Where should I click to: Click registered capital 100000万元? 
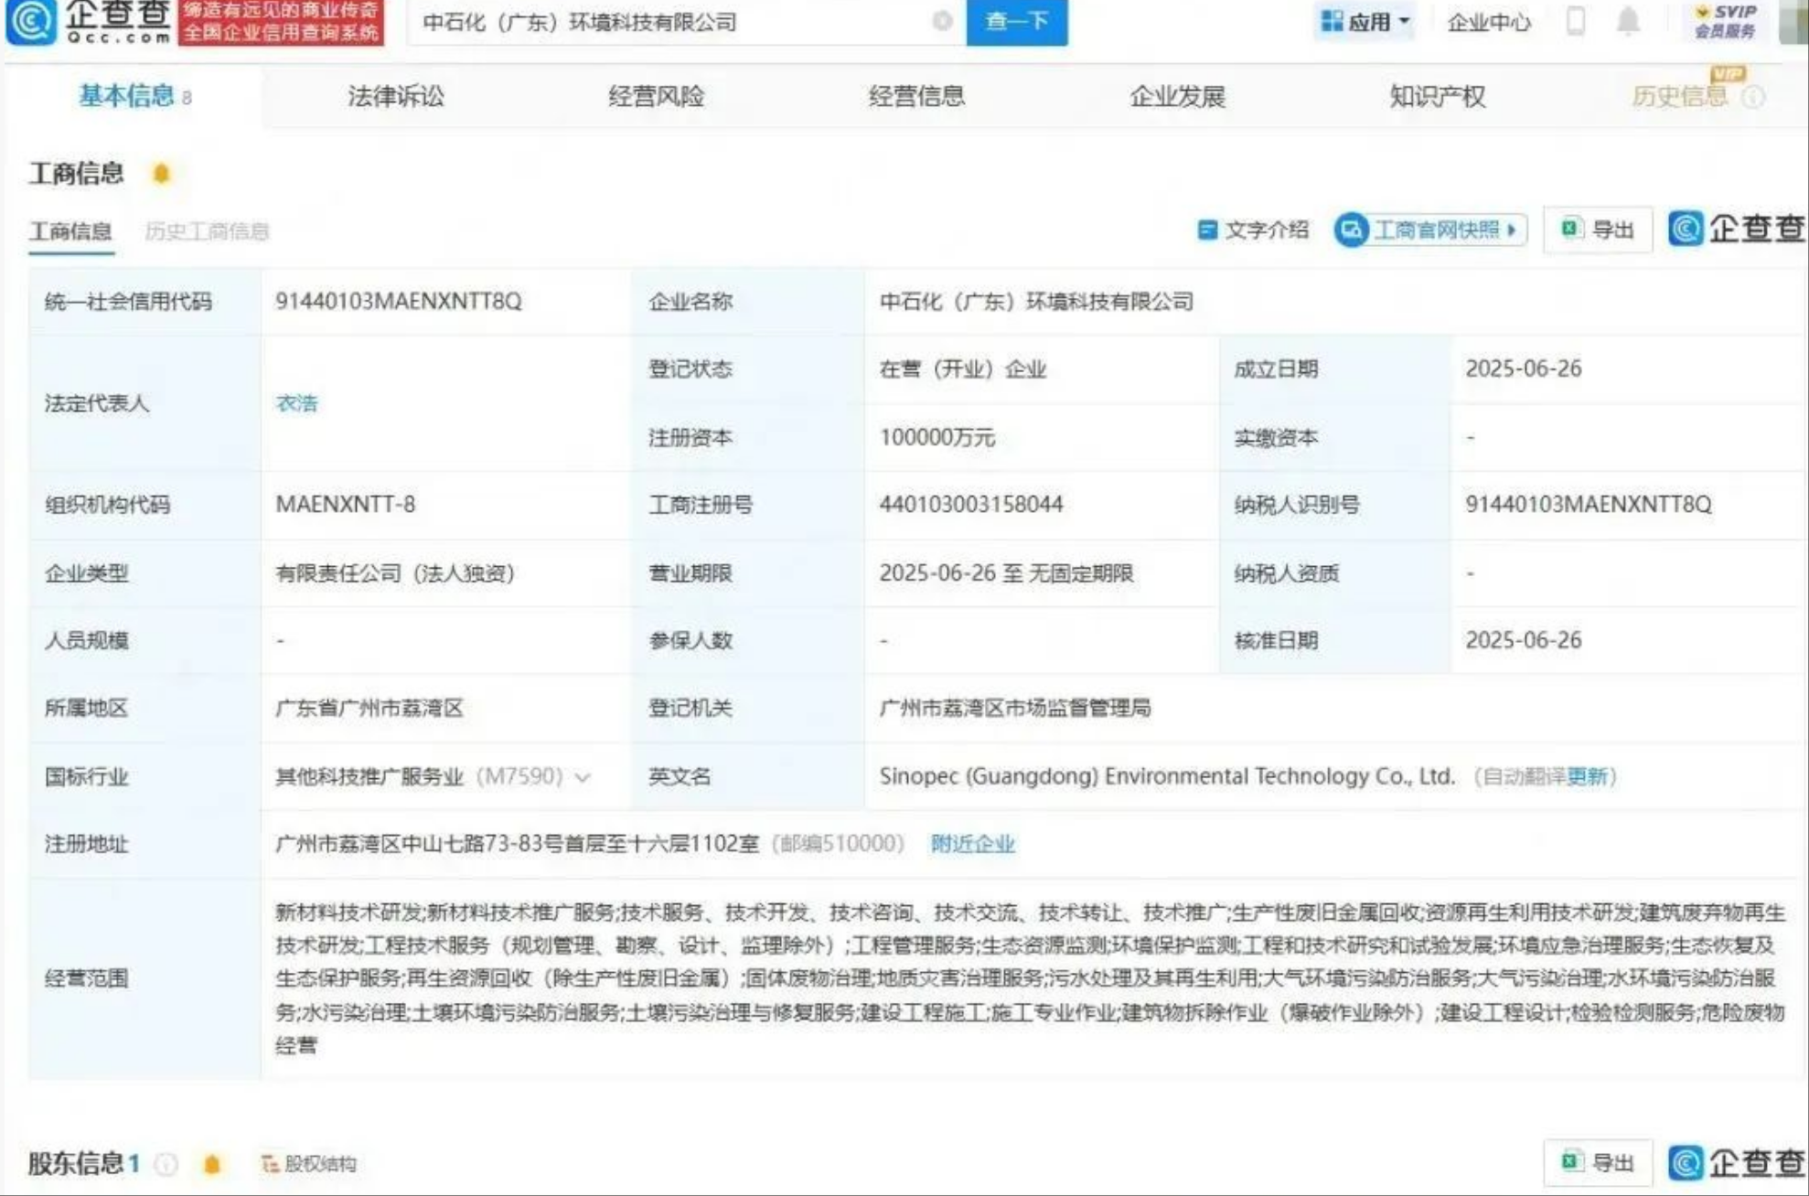[x=937, y=437]
